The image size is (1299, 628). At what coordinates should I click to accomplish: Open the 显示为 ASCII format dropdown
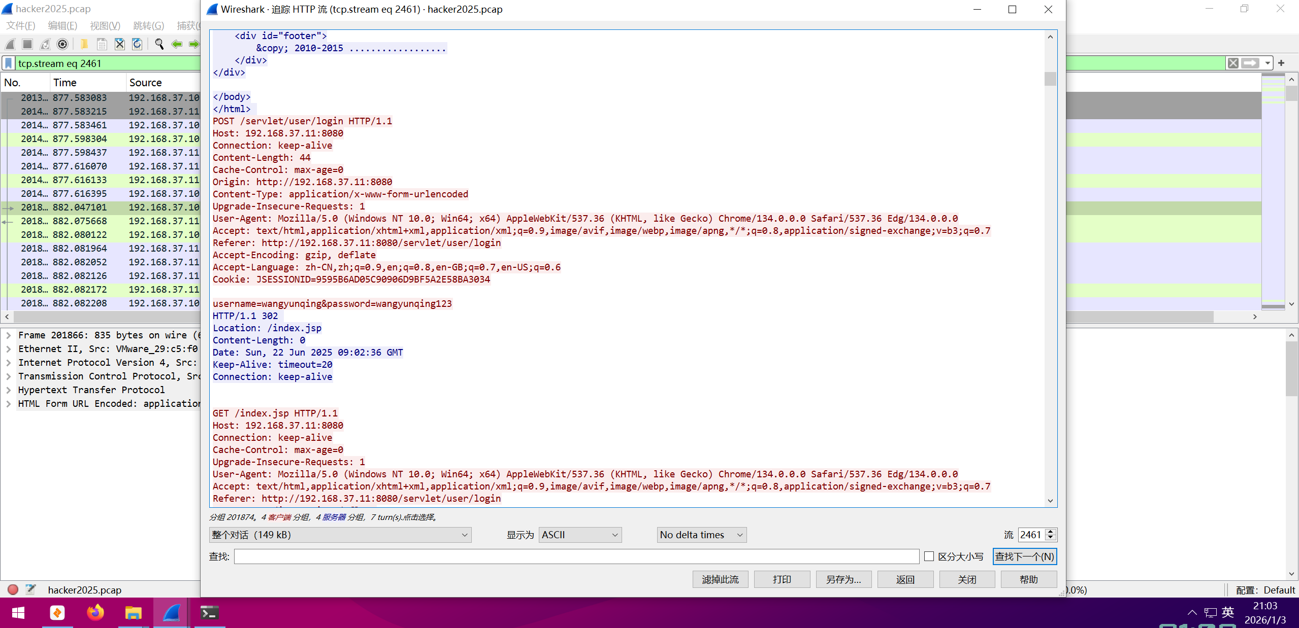pyautogui.click(x=579, y=535)
